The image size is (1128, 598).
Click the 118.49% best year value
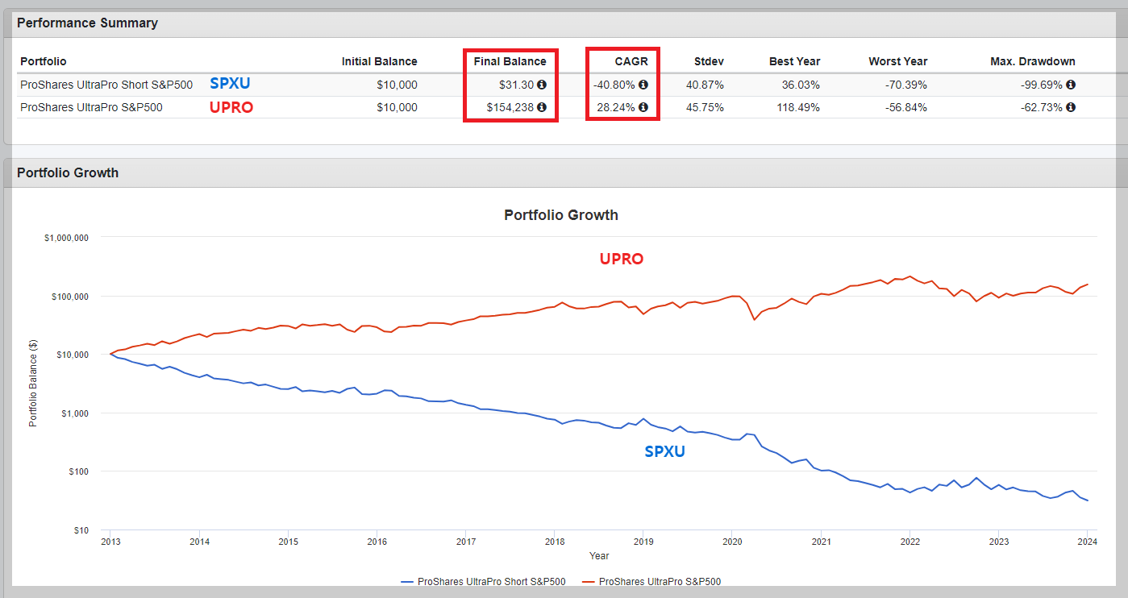coord(798,107)
